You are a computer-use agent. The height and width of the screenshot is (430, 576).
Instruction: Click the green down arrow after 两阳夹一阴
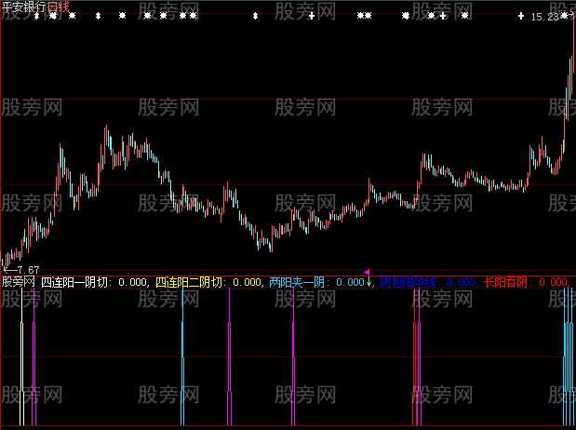[x=368, y=283]
